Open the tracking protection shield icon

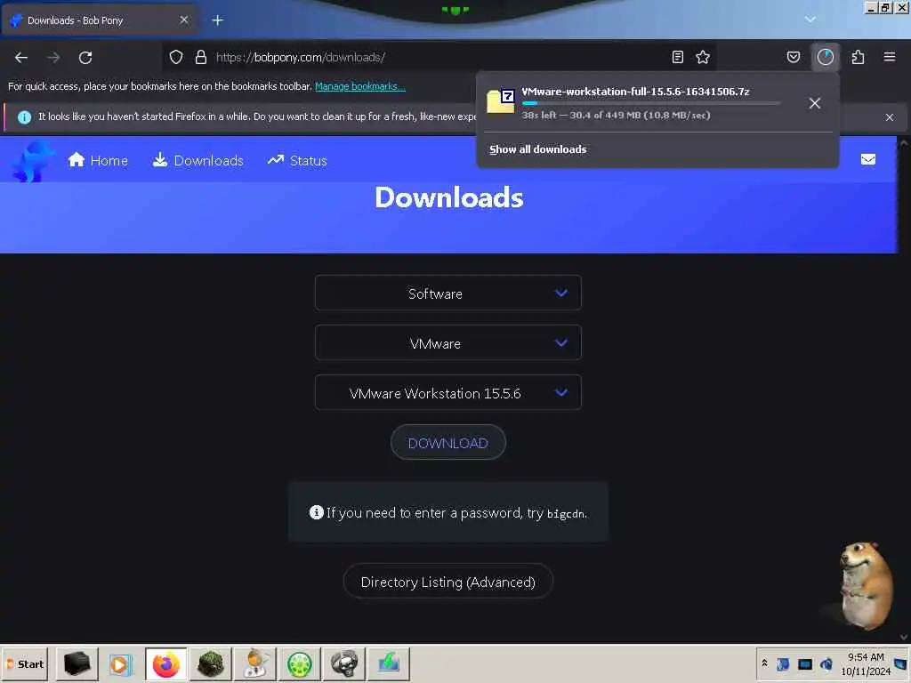click(176, 57)
